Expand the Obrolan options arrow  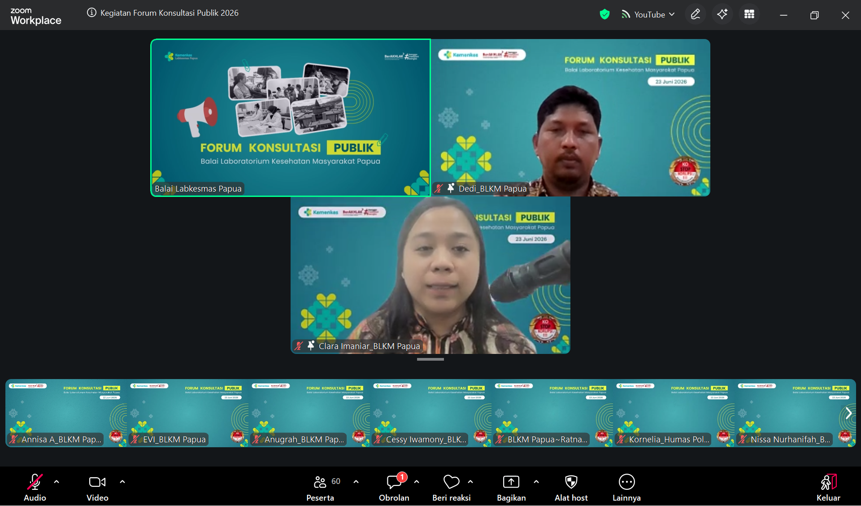417,482
